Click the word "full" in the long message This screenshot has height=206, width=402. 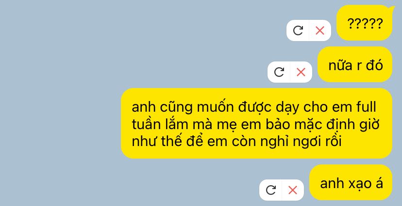366,107
